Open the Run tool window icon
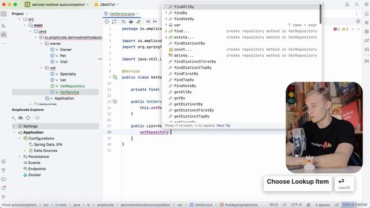 (4, 162)
